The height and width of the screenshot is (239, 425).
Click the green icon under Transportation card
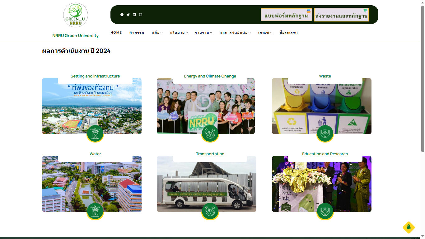tap(210, 211)
